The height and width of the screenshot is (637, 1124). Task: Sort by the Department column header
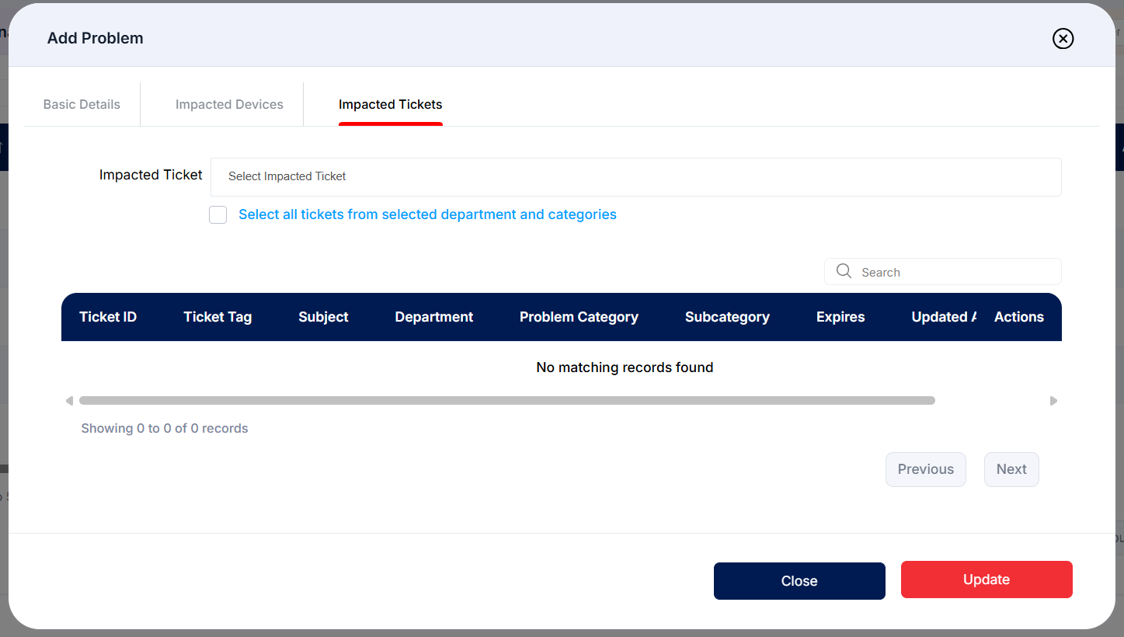tap(434, 317)
